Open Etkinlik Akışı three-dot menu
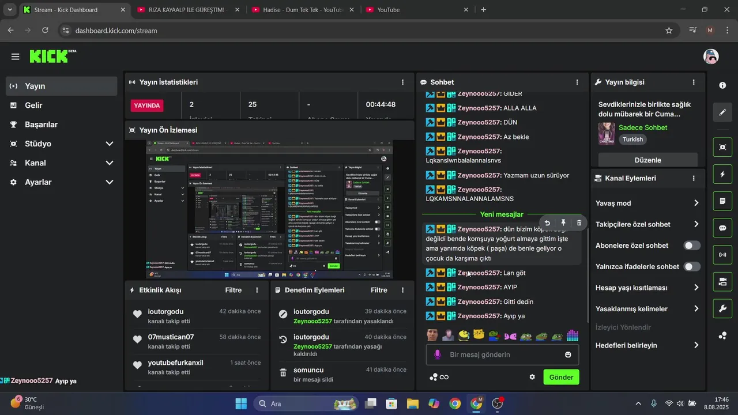 coord(257,290)
